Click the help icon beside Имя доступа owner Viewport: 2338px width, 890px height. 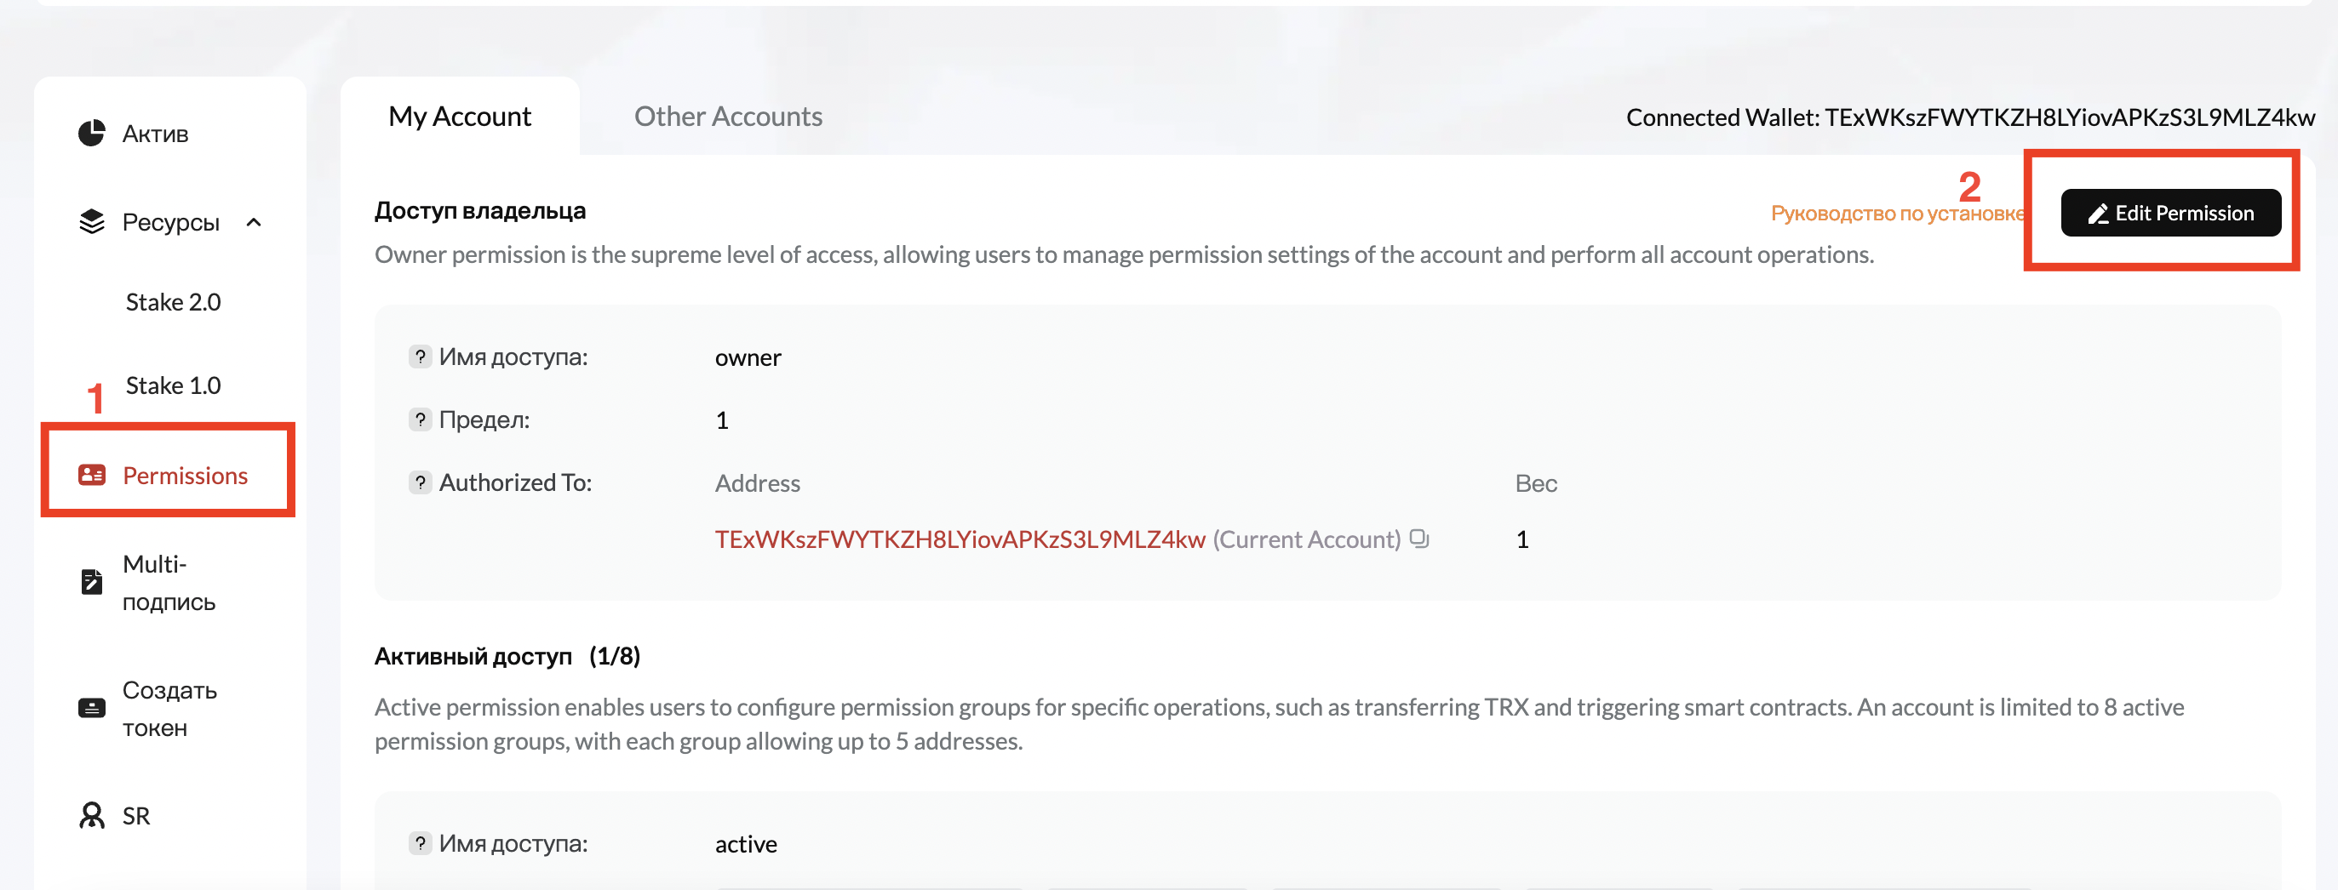click(x=419, y=357)
